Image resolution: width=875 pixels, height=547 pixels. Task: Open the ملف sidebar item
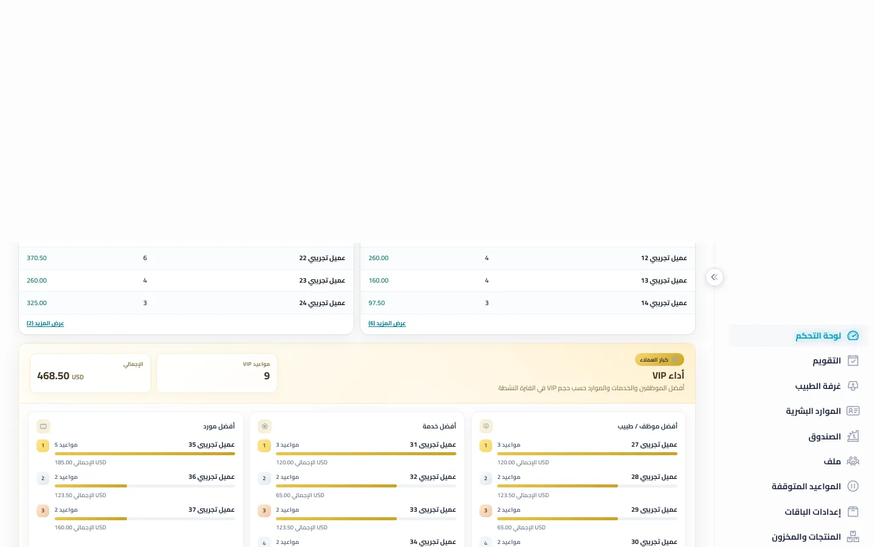(798, 461)
